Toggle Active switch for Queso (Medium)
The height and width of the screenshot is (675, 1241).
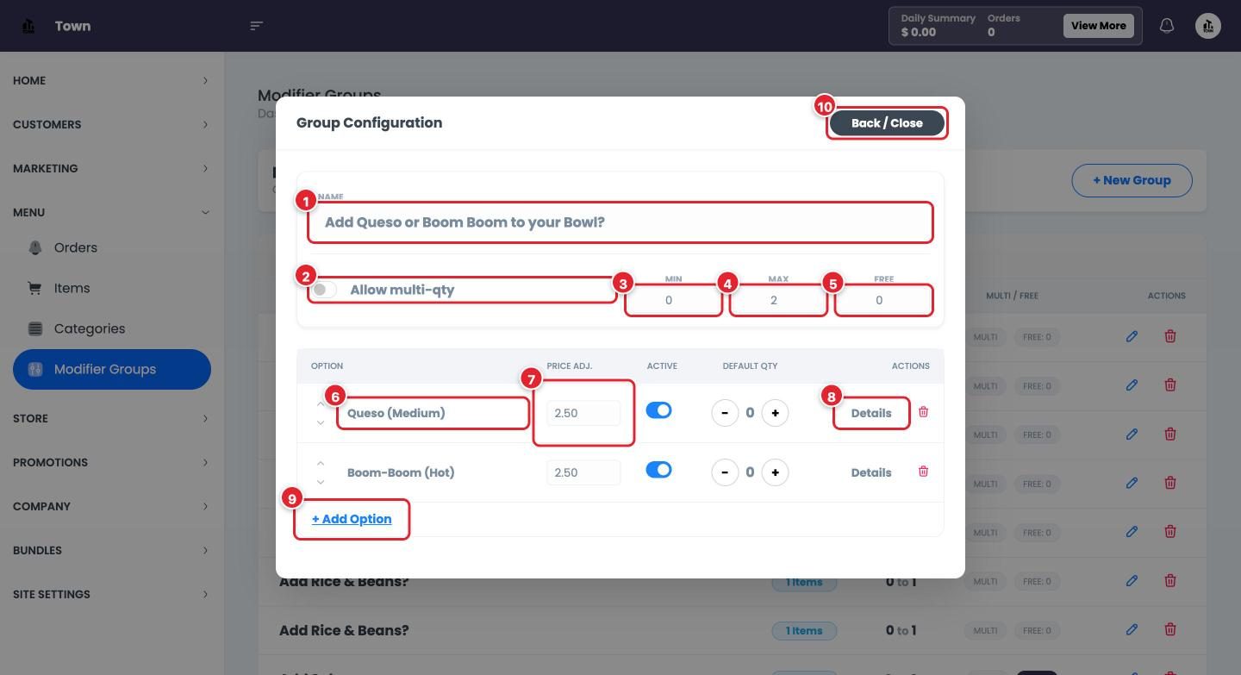click(x=658, y=410)
